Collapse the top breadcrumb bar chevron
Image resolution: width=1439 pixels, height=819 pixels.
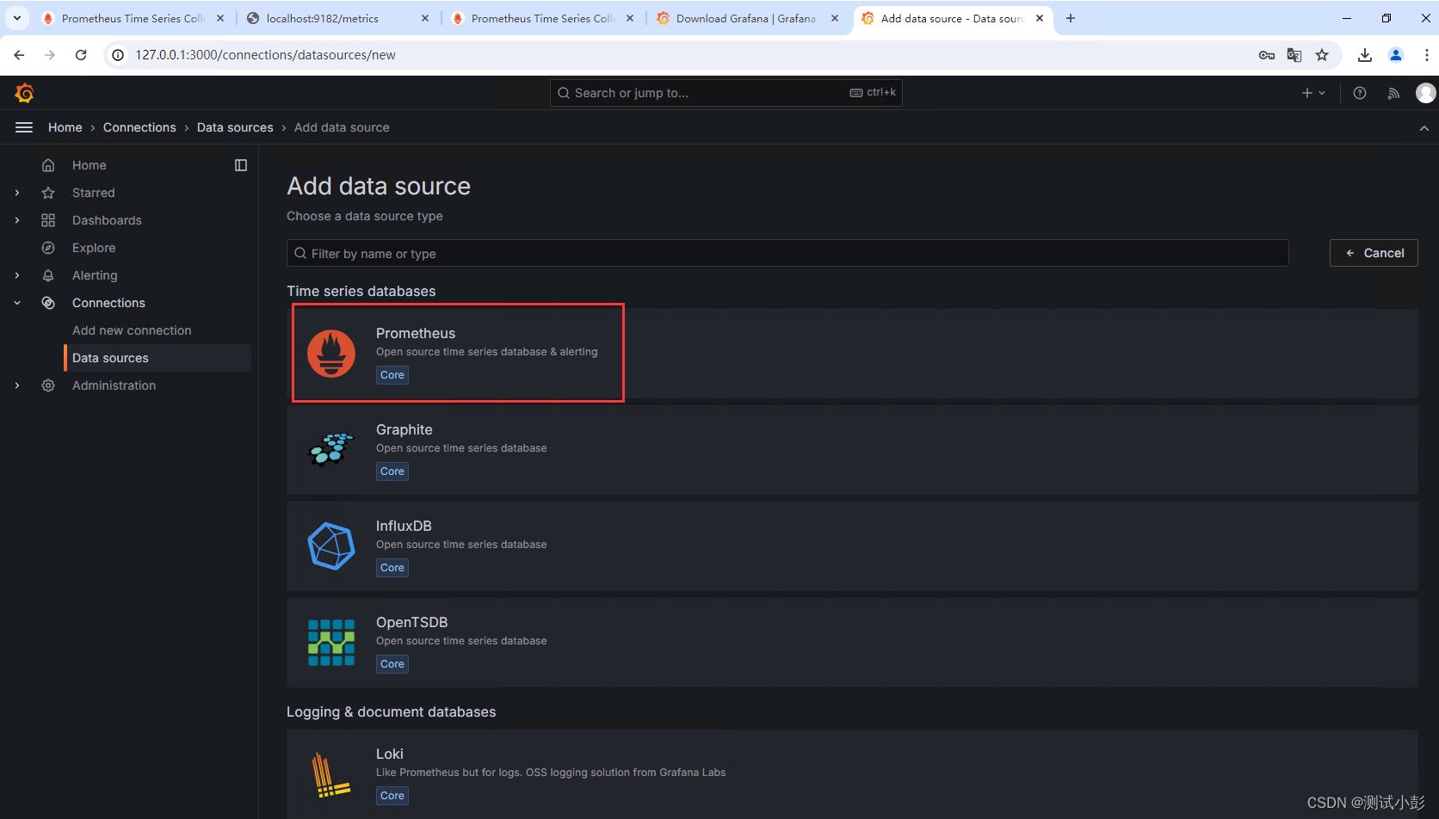click(x=1424, y=128)
